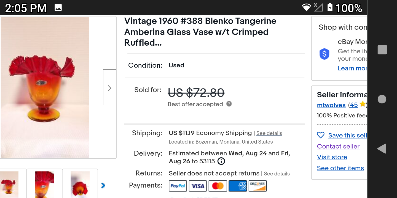Click the heart icon to save seller
Image resolution: width=397 pixels, height=198 pixels.
321,135
